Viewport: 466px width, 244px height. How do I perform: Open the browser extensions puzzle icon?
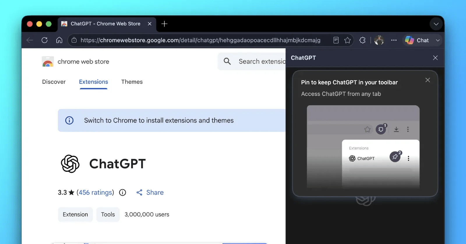(x=362, y=40)
